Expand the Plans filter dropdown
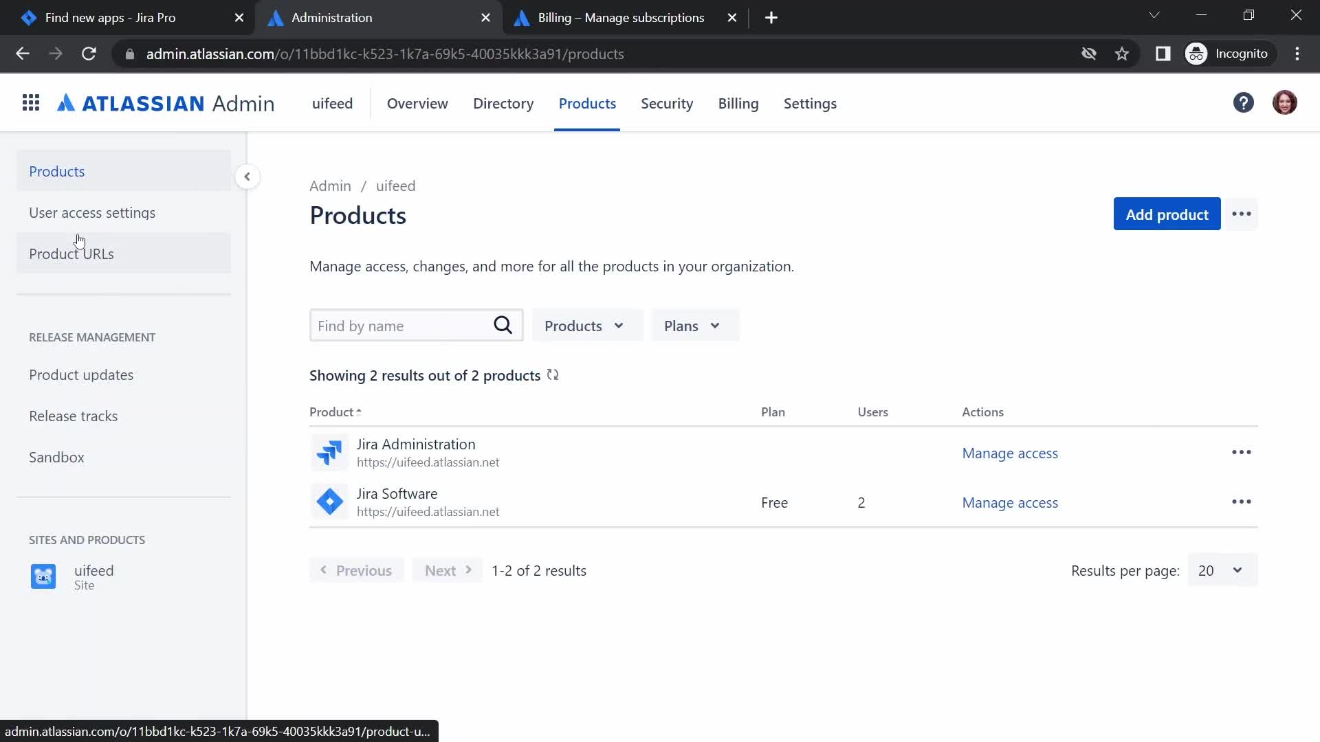Viewport: 1320px width, 742px height. [x=694, y=326]
